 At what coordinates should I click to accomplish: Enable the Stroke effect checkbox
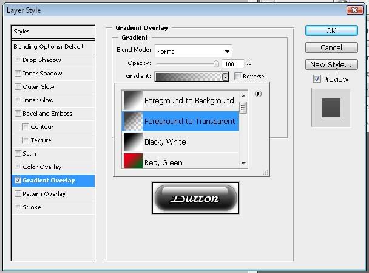click(x=18, y=207)
